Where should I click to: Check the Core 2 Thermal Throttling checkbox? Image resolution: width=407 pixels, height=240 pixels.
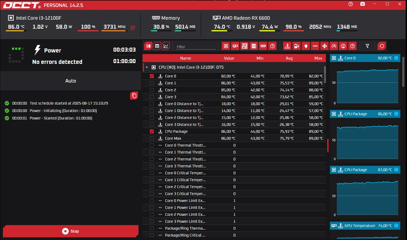pos(152,159)
